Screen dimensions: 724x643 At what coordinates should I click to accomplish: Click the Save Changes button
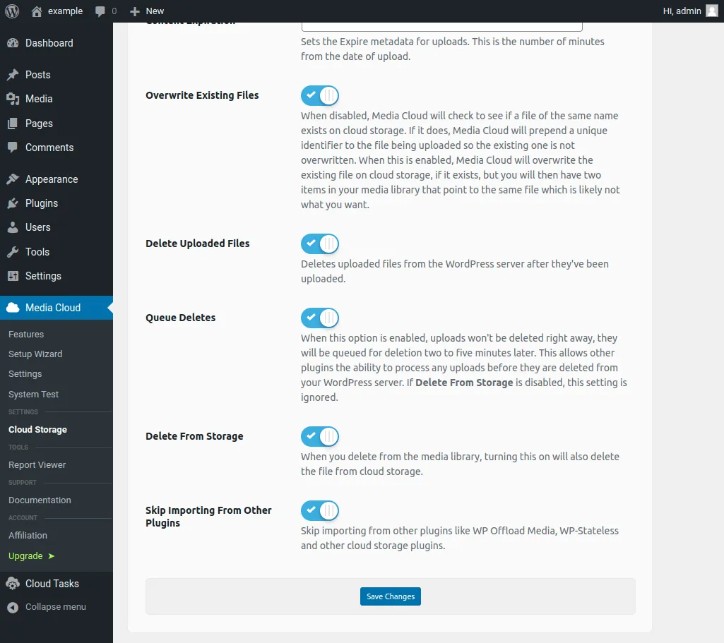390,596
